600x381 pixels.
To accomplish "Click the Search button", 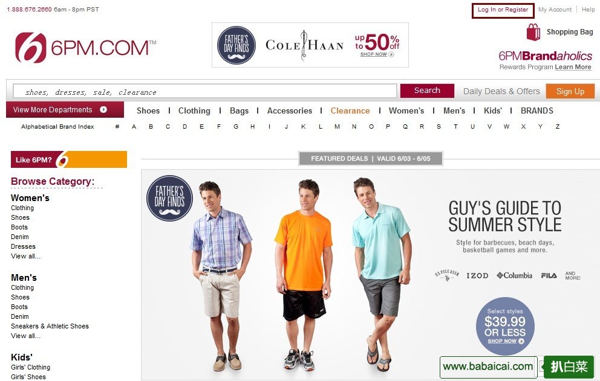I will pos(427,91).
